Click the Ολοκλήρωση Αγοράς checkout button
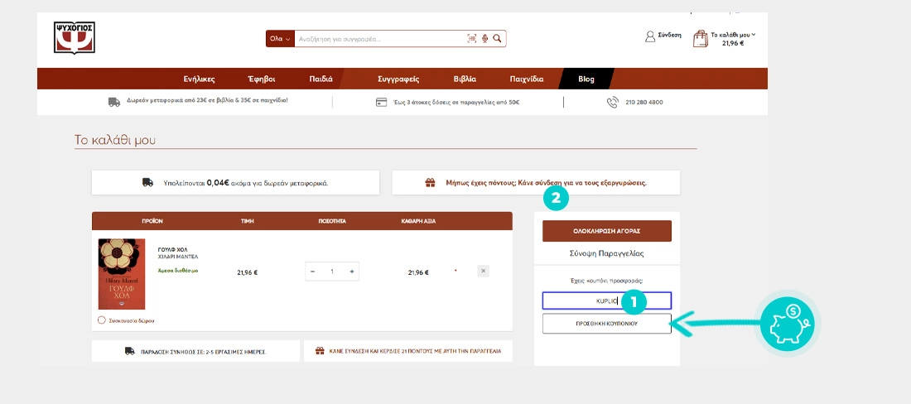 coord(606,230)
